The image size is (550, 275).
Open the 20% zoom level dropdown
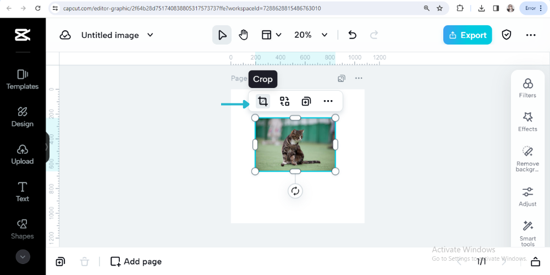pos(311,35)
